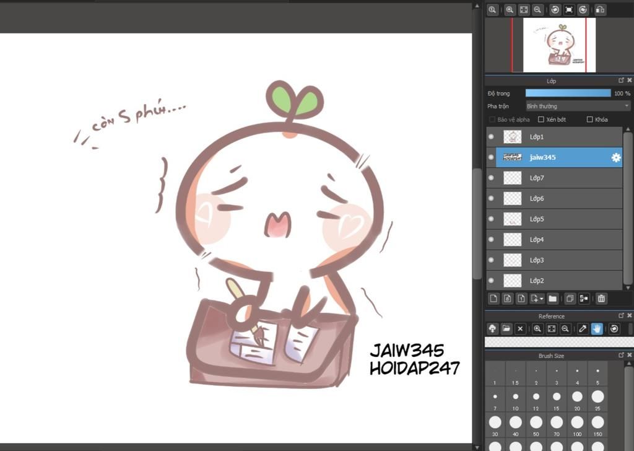
Task: Choose brush size 20
Action: point(577,400)
